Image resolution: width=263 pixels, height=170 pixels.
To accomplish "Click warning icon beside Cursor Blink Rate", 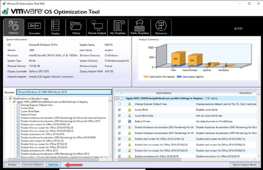I will coord(130,116).
